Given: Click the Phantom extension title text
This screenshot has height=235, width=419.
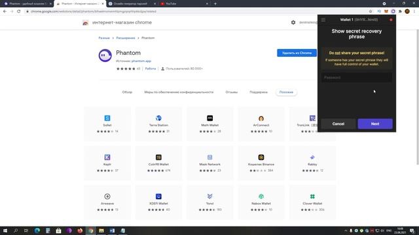Looking at the screenshot, I should [128, 53].
